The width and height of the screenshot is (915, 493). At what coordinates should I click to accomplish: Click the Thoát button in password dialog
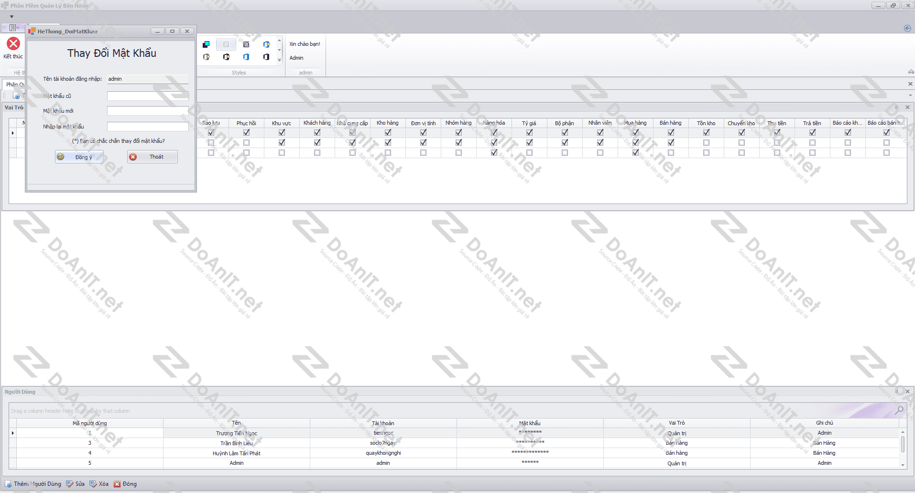[152, 157]
